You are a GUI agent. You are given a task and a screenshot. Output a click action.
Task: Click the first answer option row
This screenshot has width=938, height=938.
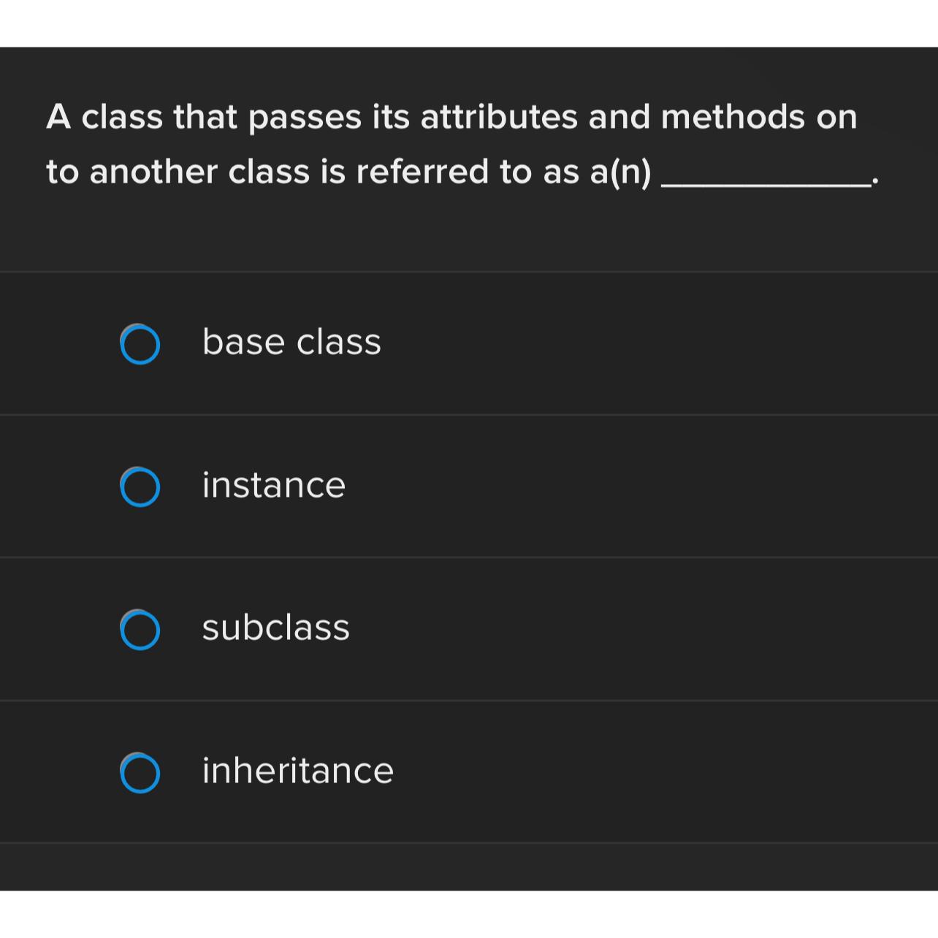tap(468, 343)
